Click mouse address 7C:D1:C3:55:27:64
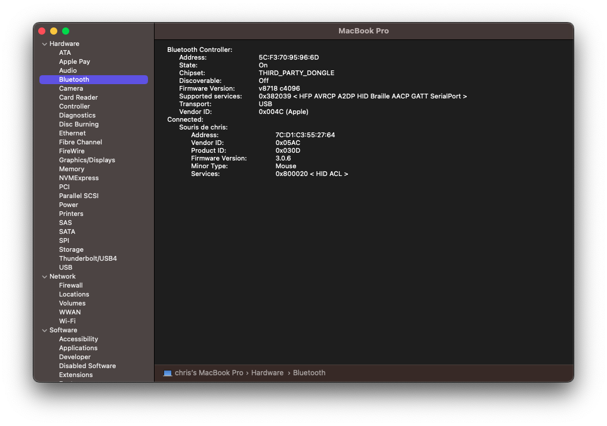This screenshot has height=426, width=607. click(305, 135)
